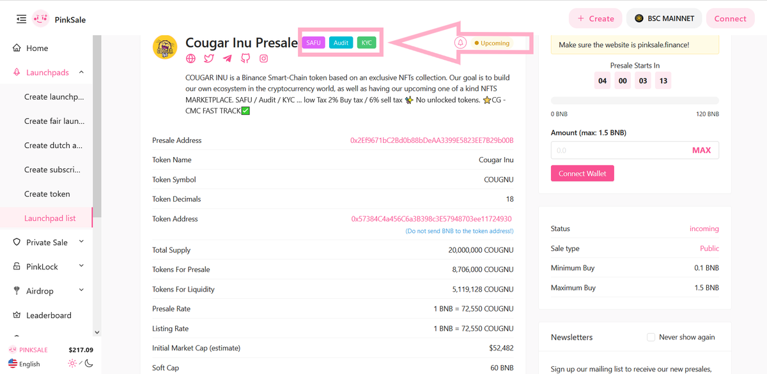
Task: Click the PINKSALE token price logo
Action: pyautogui.click(x=13, y=350)
